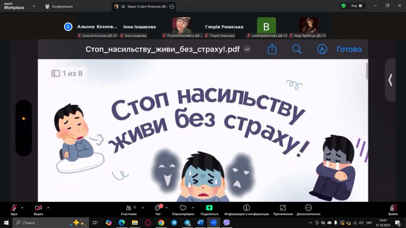Open the Participants panel
The width and height of the screenshot is (406, 228).
[x=129, y=210]
